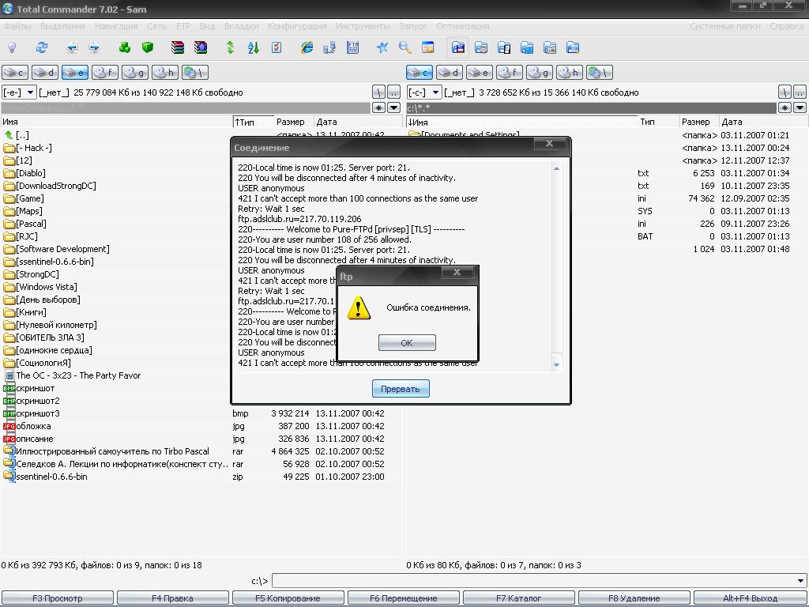The width and height of the screenshot is (809, 607).
Task: Click OK in the ftp error dialog
Action: coord(407,343)
